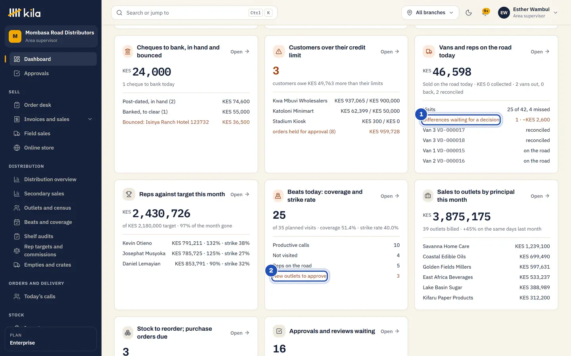Open Customers over credit limit card
571x356 pixels.
[x=390, y=51]
